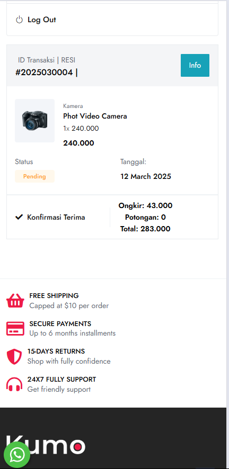Click the 24x7 support headphones icon

pos(14,384)
